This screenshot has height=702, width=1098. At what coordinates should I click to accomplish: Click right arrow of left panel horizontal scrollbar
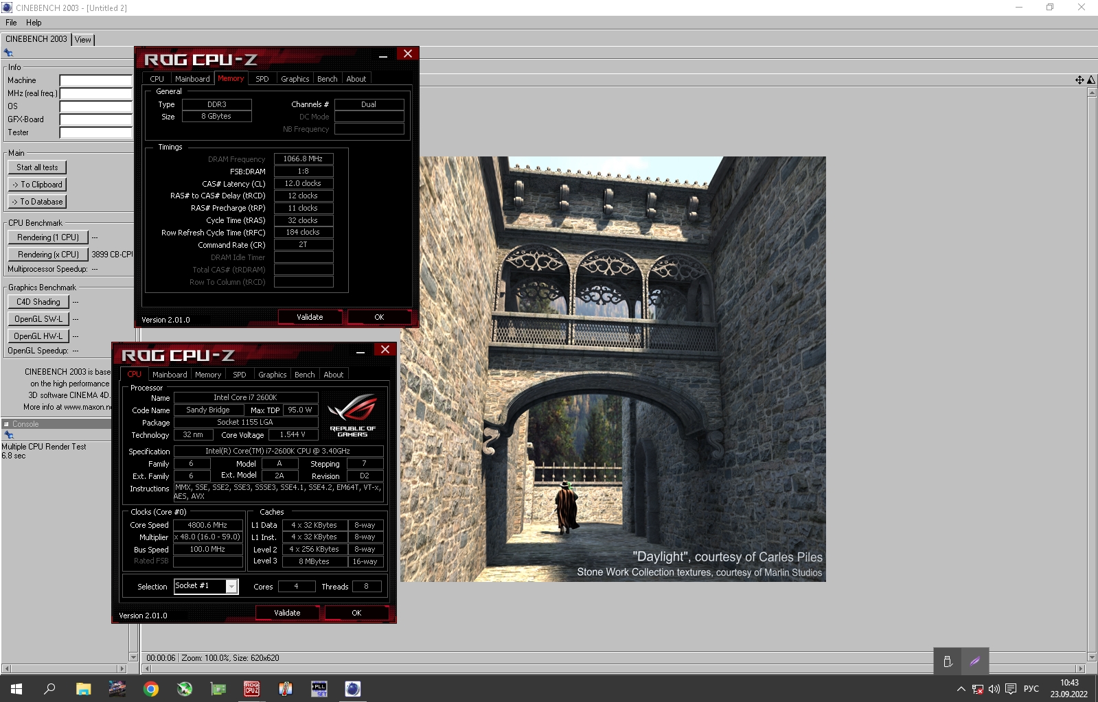(x=122, y=668)
